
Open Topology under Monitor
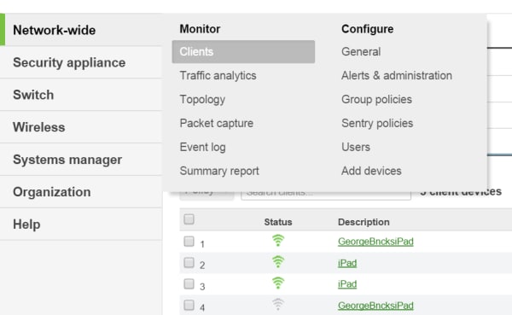click(202, 99)
